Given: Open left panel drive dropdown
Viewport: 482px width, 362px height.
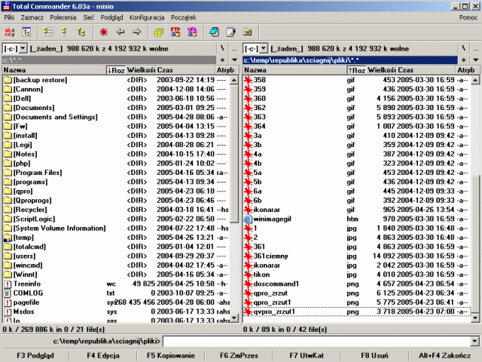Looking at the screenshot, I should (x=23, y=48).
